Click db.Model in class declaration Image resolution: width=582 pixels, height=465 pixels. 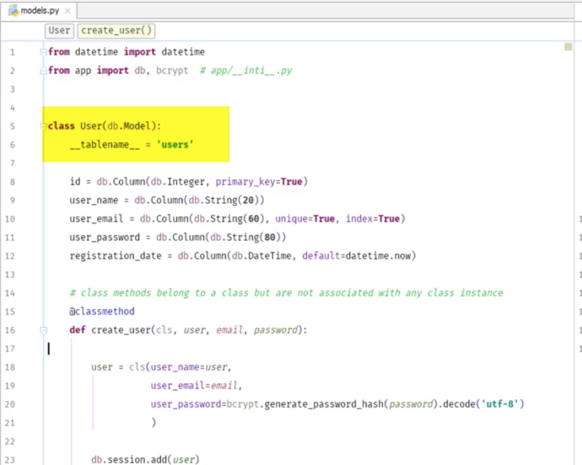pyautogui.click(x=129, y=126)
